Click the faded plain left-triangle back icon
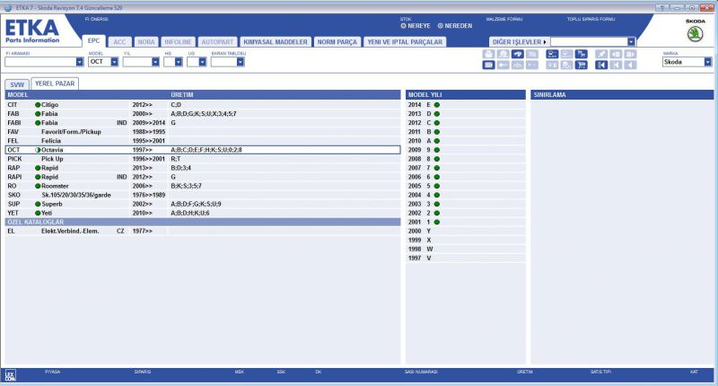 pyautogui.click(x=631, y=65)
